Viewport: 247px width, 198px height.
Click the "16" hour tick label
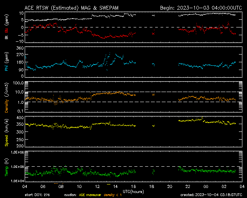pyautogui.click(x=134, y=186)
